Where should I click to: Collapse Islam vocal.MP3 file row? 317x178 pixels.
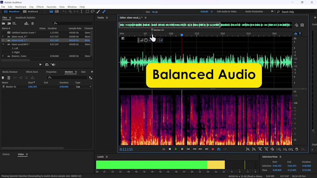point(3,44)
